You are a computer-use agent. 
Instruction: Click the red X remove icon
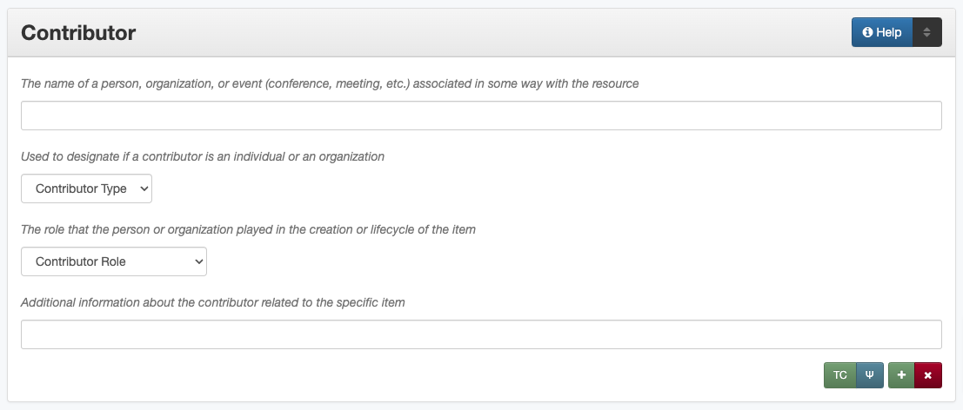(x=928, y=375)
